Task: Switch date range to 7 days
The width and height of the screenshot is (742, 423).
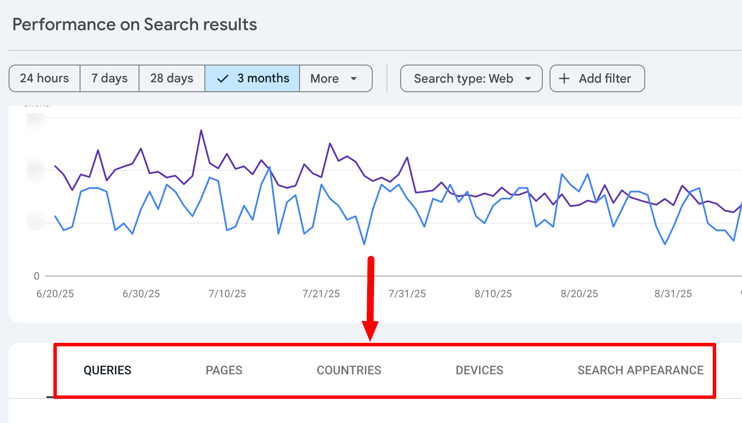Action: 109,78
